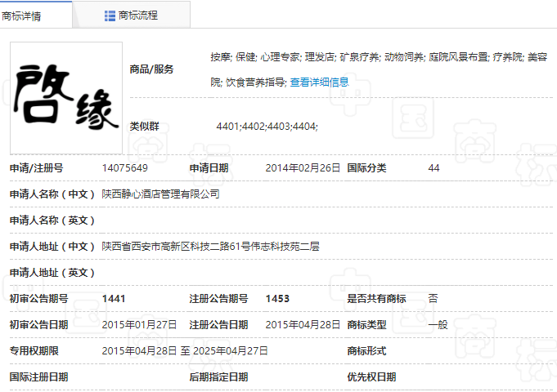Image resolution: width=557 pixels, height=392 pixels.
Task: Click the 优先权日期 label
Action: click(x=371, y=377)
